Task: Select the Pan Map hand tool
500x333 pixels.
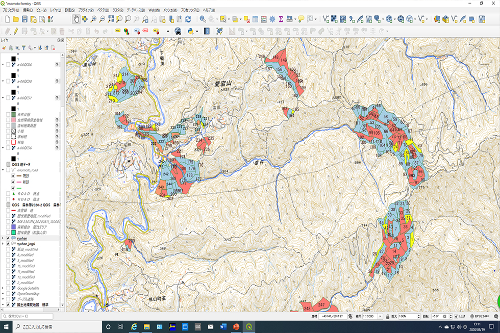Action: [x=76, y=19]
